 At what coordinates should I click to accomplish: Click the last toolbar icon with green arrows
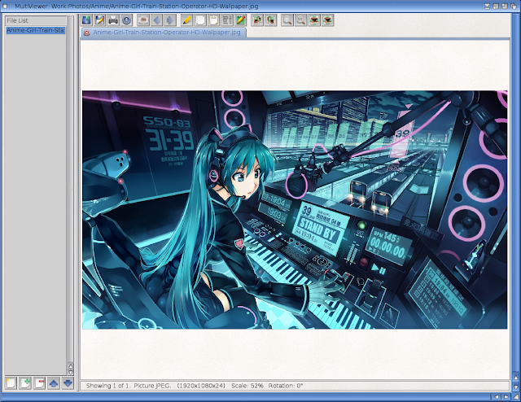coord(327,20)
